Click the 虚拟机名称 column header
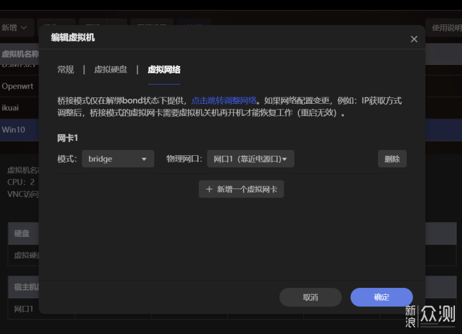This screenshot has width=462, height=334. tap(19, 54)
